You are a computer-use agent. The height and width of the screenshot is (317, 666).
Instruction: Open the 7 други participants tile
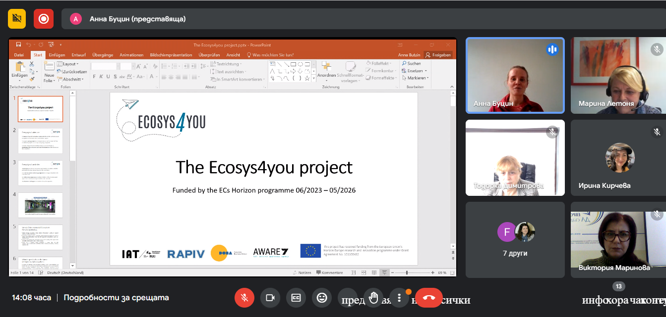click(515, 240)
